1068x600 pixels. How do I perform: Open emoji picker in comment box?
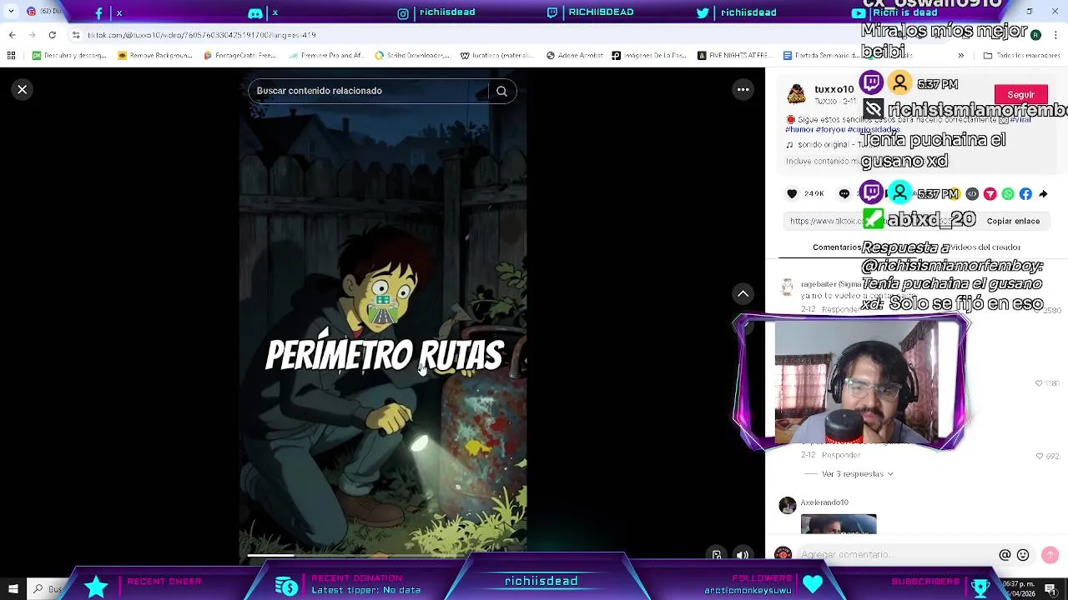pos(1023,555)
